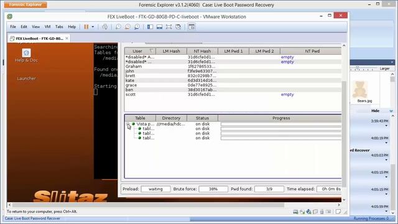398x224 pixels.
Task: Click the VM vertical scrollbar
Action: (x=344, y=134)
